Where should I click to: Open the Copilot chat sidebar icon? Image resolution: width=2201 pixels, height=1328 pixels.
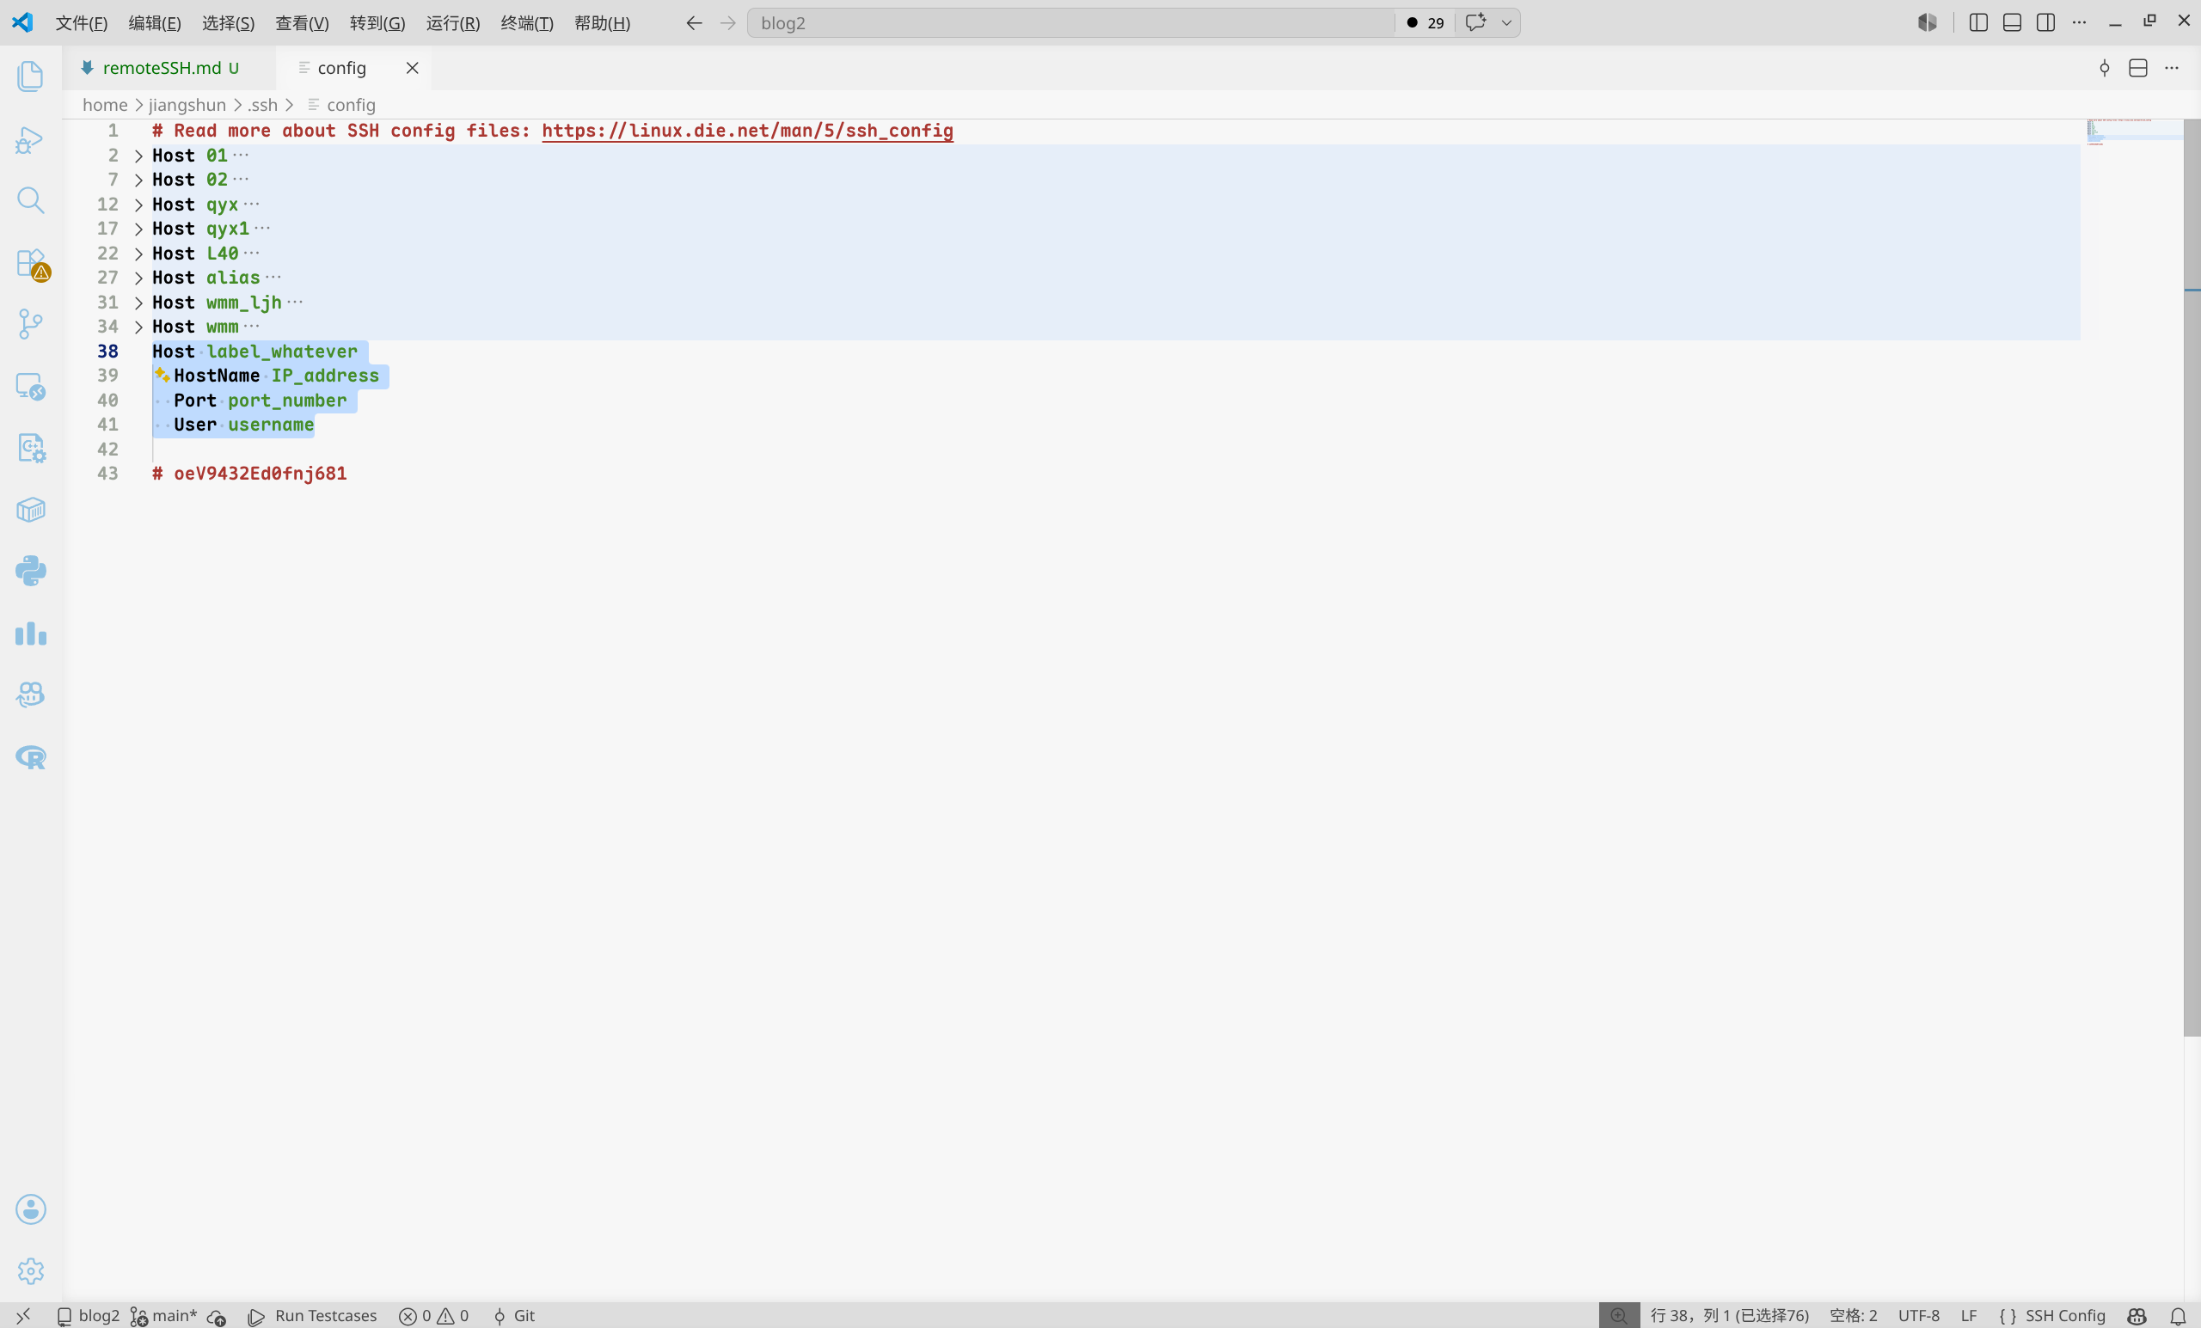click(30, 695)
